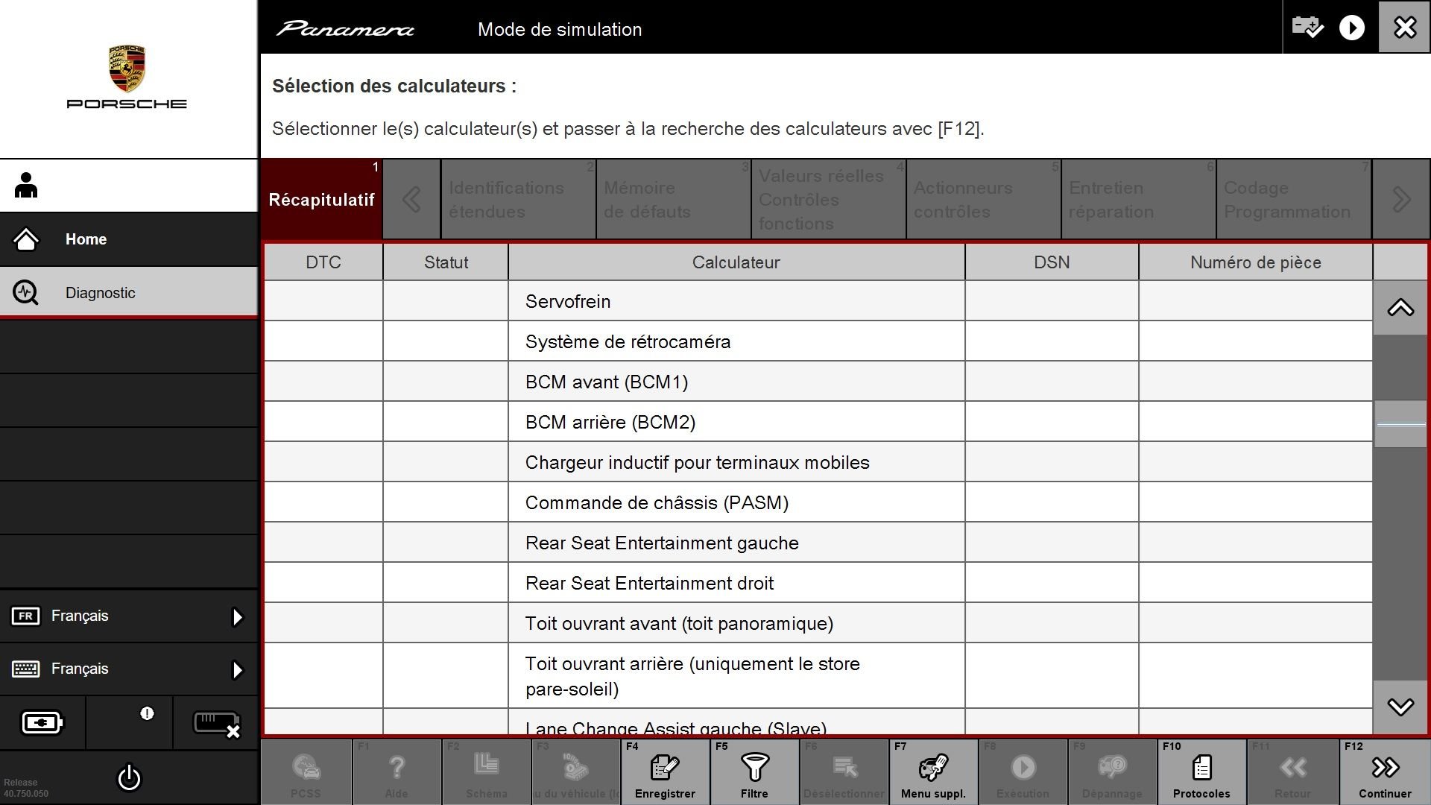Click the power icon at bottom left

point(129,777)
